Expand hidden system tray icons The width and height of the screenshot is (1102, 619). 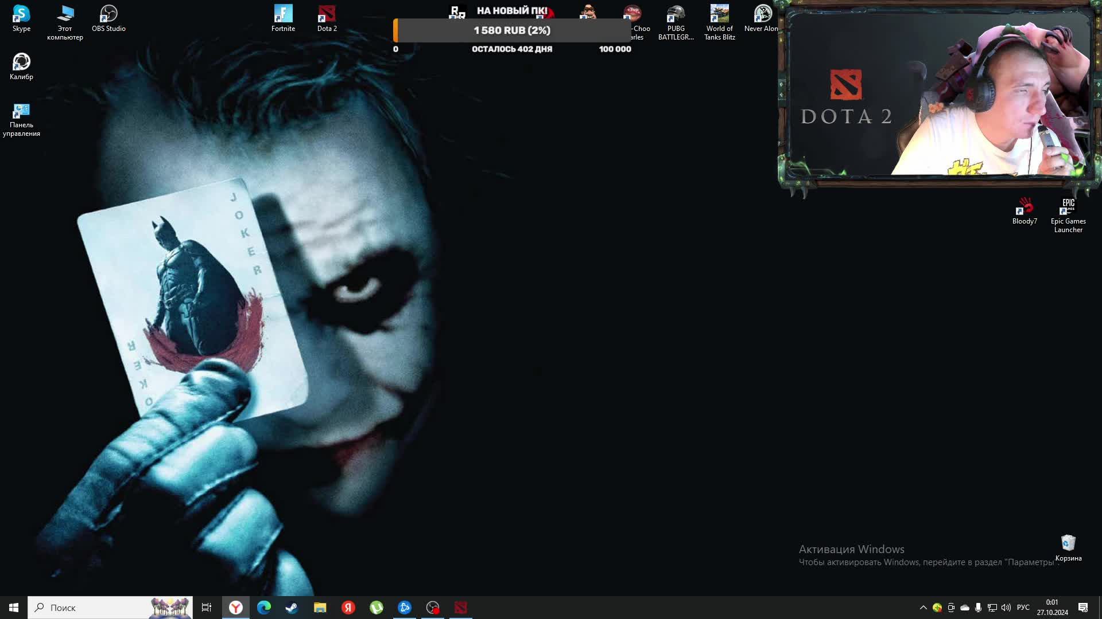click(923, 608)
